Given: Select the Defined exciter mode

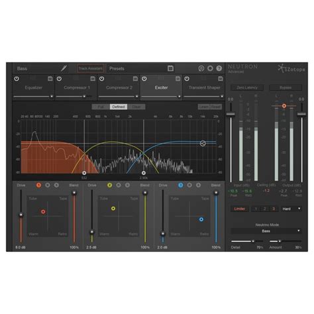Looking at the screenshot, I should [x=119, y=107].
